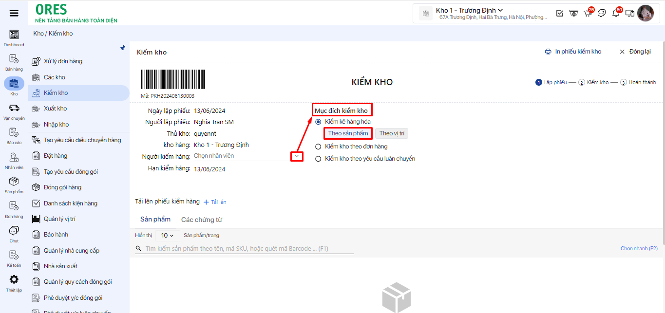Click the Tải lên upload link
Viewport: 665px width, 313px height.
pyautogui.click(x=215, y=202)
